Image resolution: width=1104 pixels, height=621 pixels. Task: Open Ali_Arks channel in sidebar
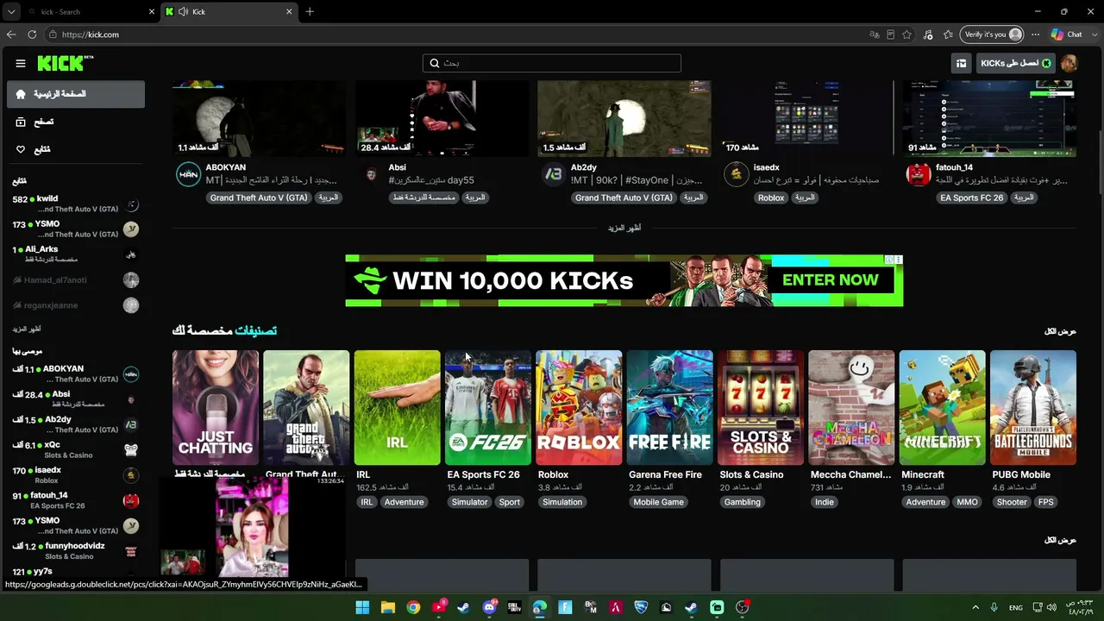(x=76, y=254)
